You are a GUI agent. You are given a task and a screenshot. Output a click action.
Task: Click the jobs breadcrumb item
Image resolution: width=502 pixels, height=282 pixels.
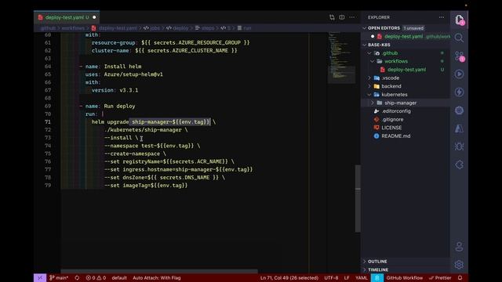[x=155, y=28]
